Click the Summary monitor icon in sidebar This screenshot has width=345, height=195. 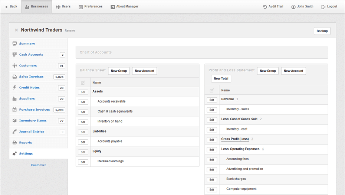click(x=14, y=44)
